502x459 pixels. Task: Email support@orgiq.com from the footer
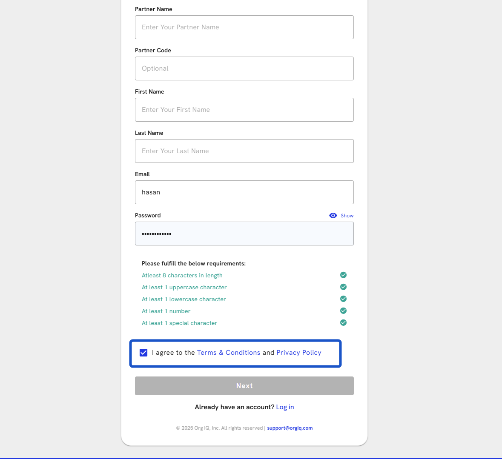click(x=290, y=428)
